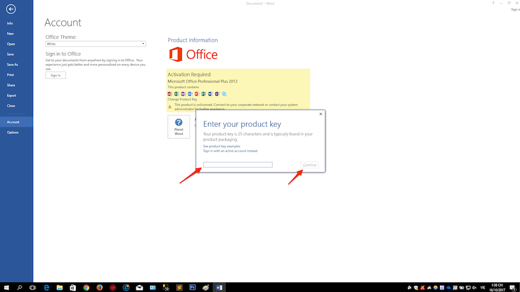Open the Print page
The width and height of the screenshot is (520, 292).
10,75
